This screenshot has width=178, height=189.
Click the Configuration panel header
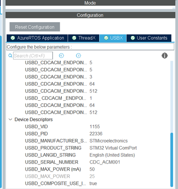point(90,15)
